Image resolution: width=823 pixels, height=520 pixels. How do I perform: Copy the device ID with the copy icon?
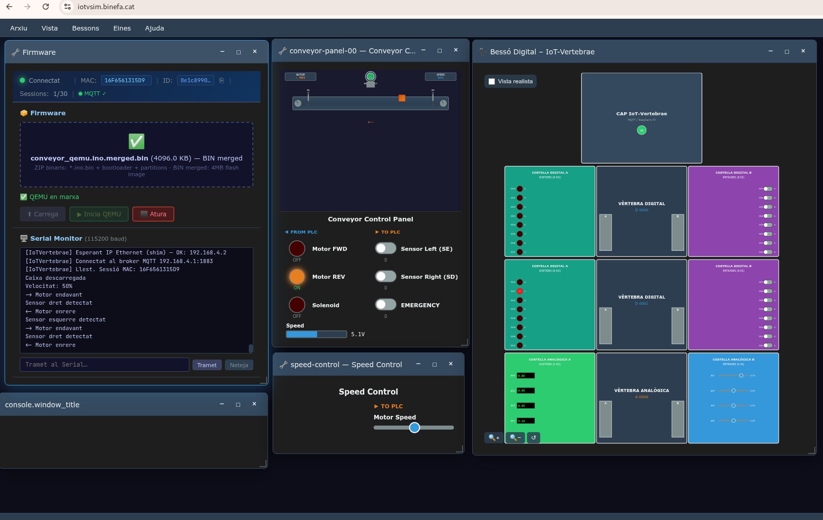(221, 80)
